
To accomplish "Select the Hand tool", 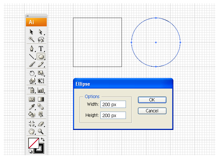I will coord(32,131).
